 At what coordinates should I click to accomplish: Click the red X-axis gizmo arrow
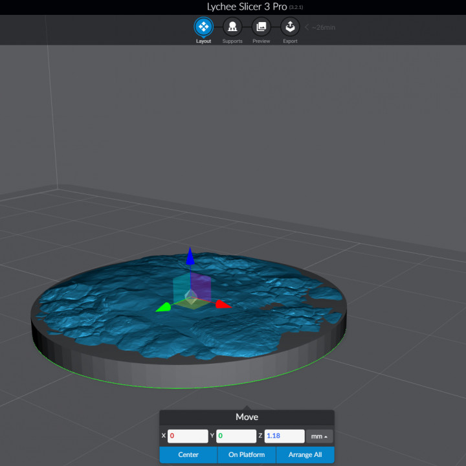point(223,304)
